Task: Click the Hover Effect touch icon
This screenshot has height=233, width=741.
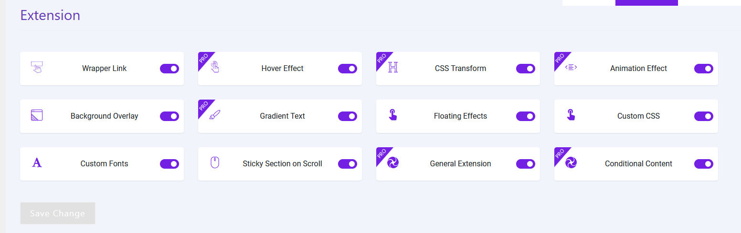Action: click(215, 67)
